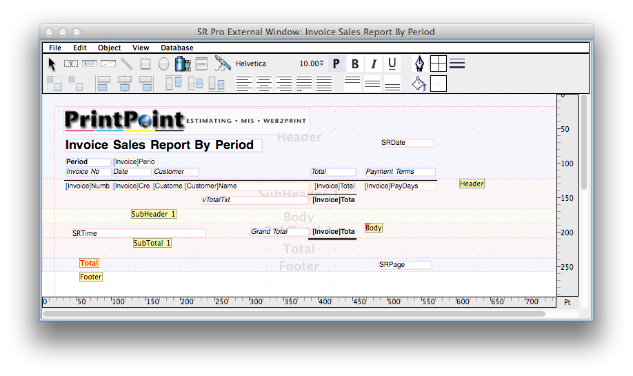
Task: Select the rectangle drawing tool
Action: 145,63
